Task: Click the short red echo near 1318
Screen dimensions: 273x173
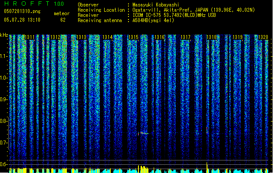Action: pyautogui.click(x=207, y=130)
